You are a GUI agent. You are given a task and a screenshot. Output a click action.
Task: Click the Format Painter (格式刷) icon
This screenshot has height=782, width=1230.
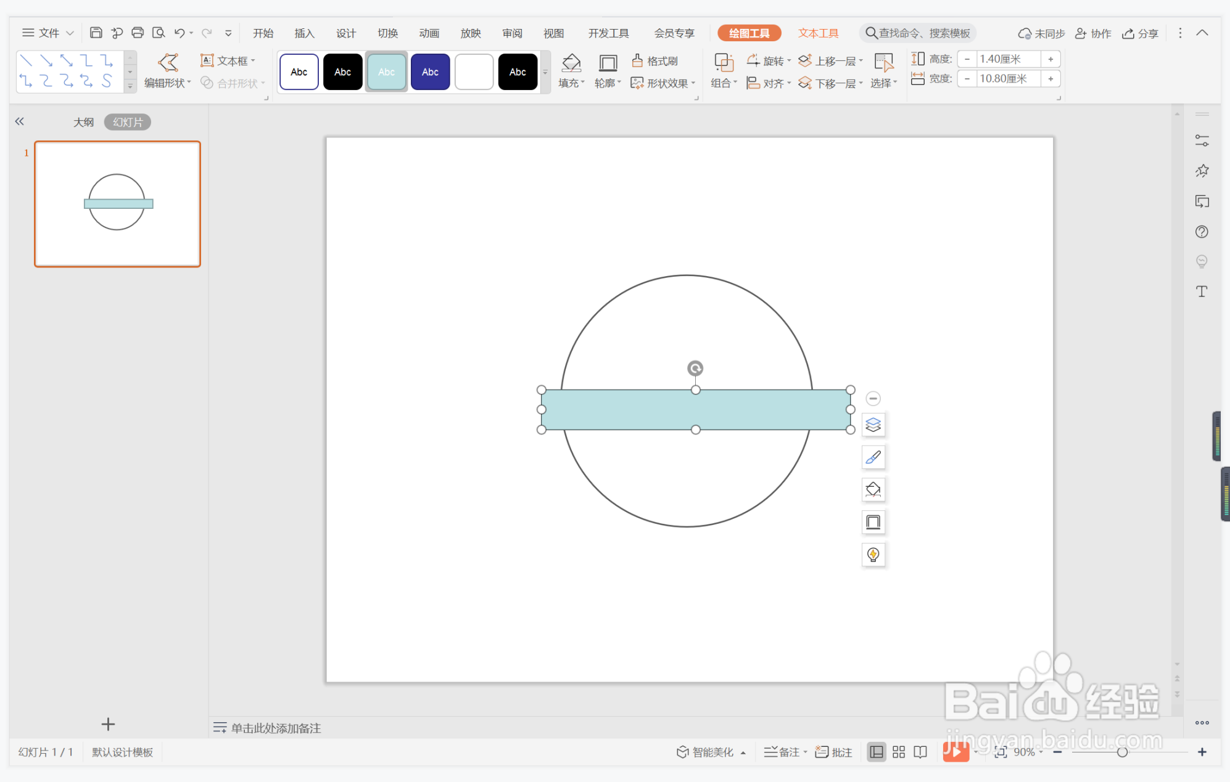[637, 60]
